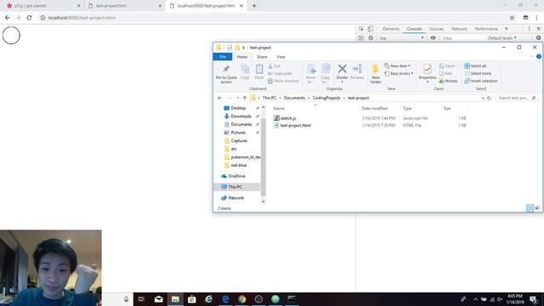
Task: Clear the DevTools console
Action: tap(371, 37)
